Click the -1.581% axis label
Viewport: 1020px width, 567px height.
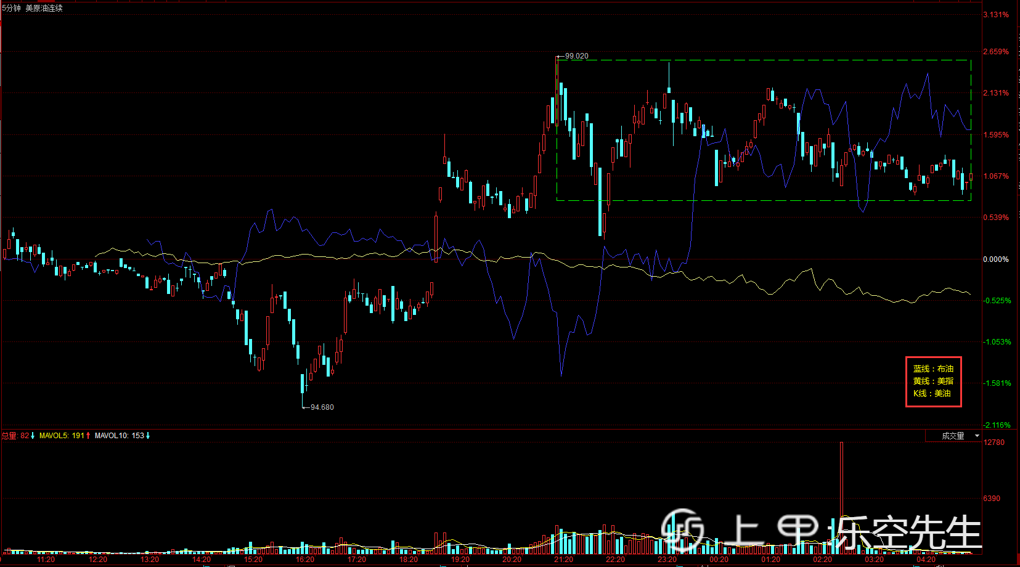997,383
